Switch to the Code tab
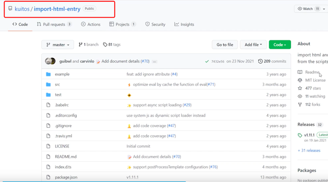The image size is (328, 182). (x=20, y=24)
